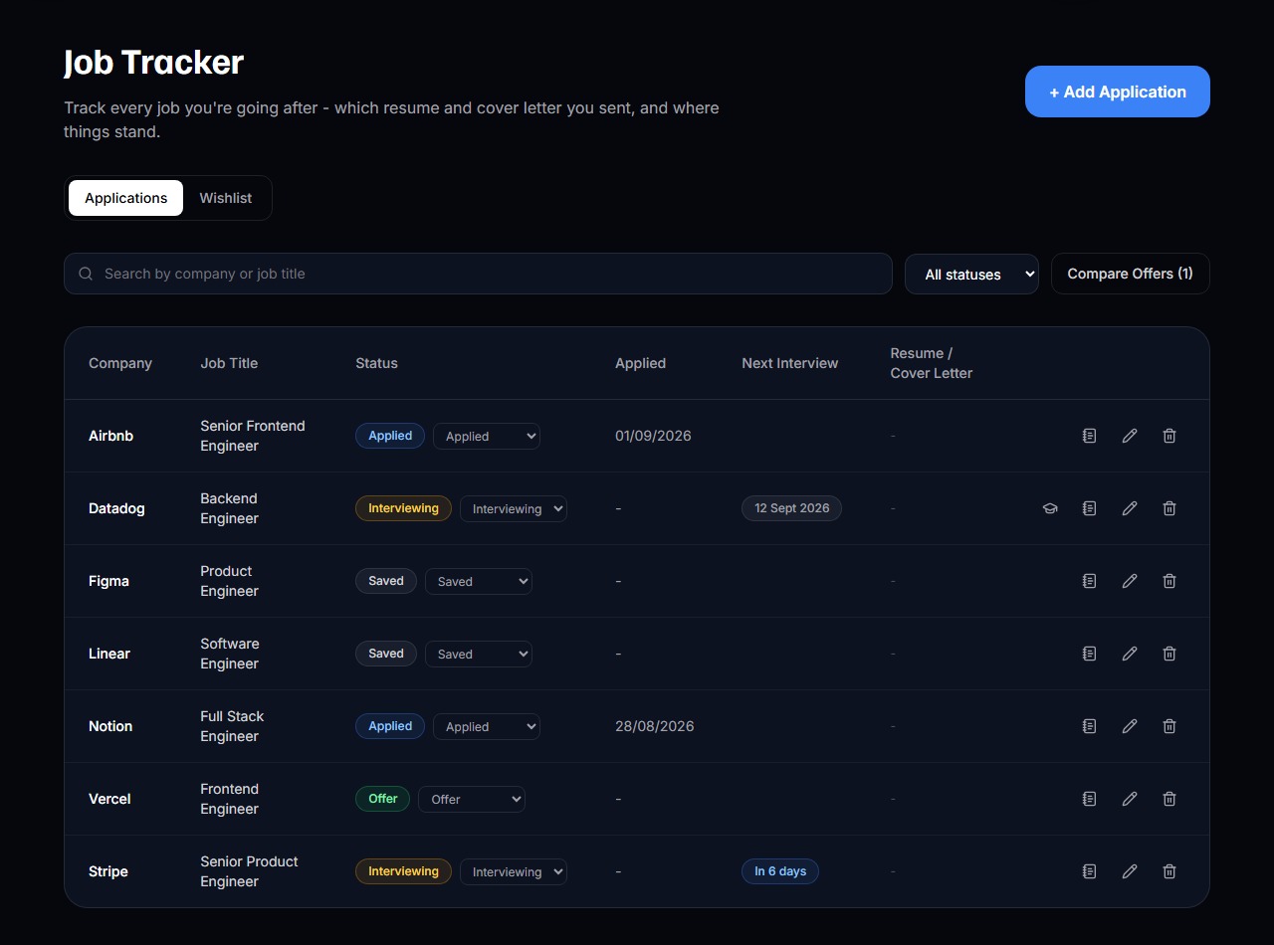
Task: Open Linear status dropdown
Action: (479, 654)
